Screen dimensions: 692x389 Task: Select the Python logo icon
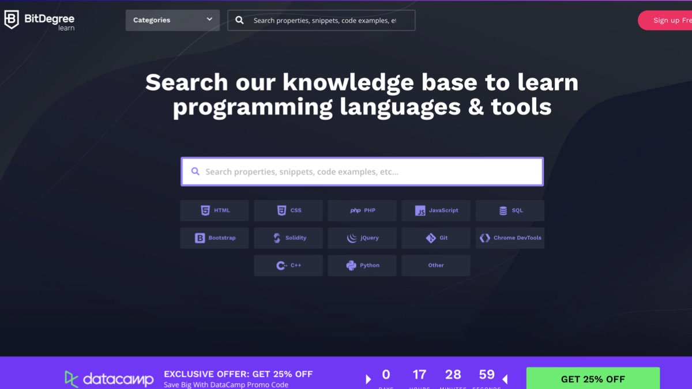(351, 266)
